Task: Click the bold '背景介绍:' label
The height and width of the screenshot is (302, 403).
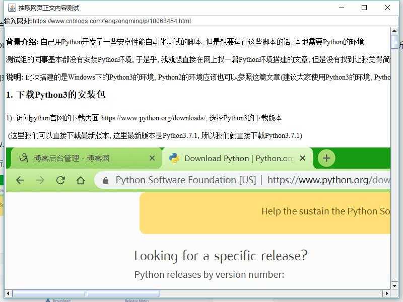Action: coord(22,42)
